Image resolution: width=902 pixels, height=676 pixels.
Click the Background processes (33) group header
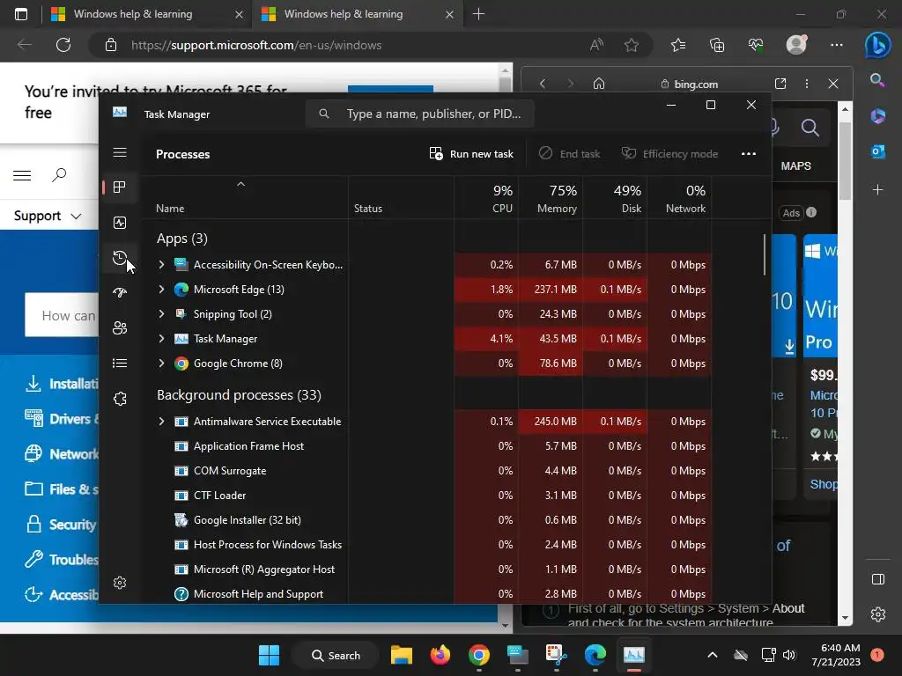pyautogui.click(x=239, y=395)
